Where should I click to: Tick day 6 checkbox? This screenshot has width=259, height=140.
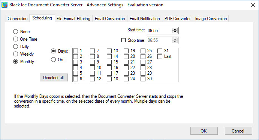click(75, 79)
